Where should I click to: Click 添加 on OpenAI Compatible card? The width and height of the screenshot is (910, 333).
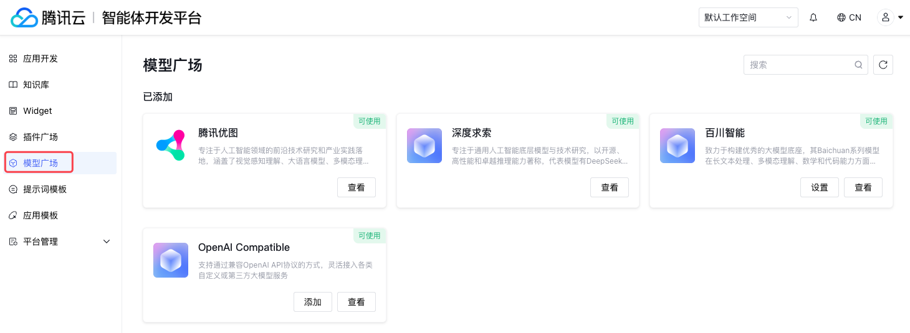coord(313,302)
